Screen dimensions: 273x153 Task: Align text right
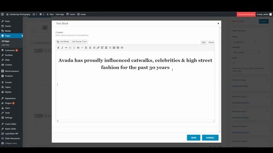tap(94, 48)
